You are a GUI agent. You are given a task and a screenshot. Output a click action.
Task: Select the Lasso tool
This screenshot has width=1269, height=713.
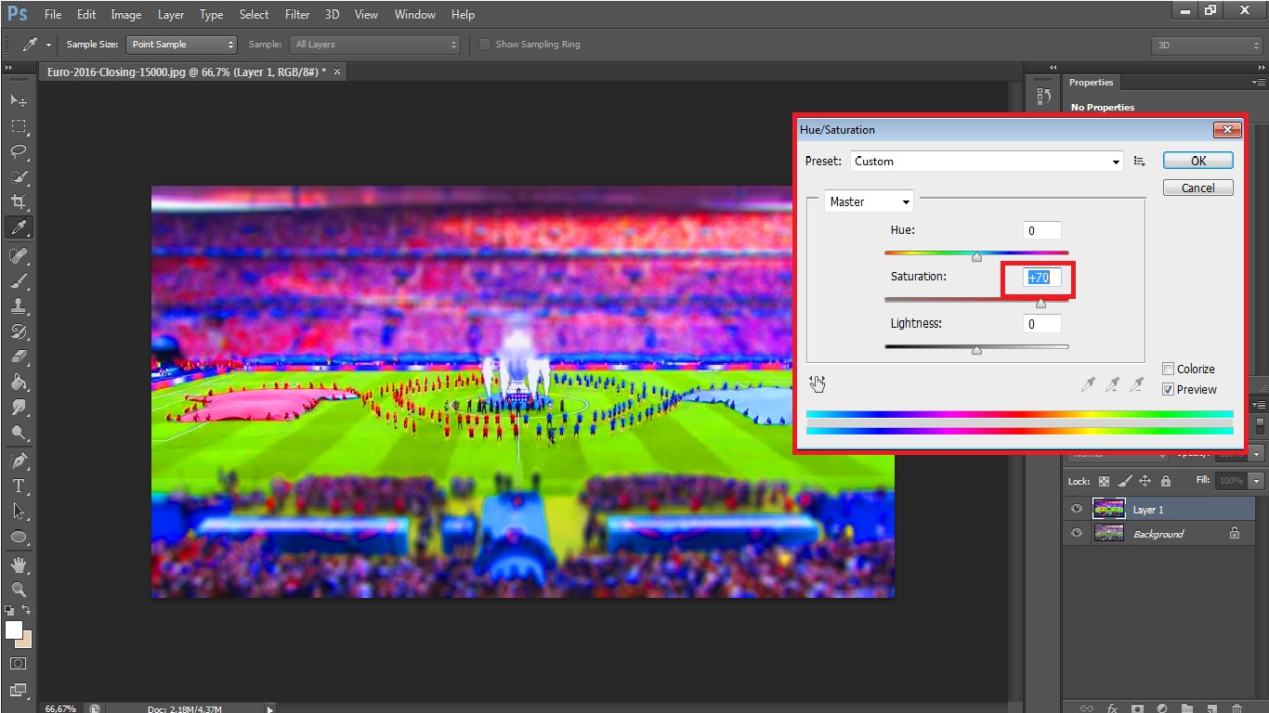coord(18,151)
